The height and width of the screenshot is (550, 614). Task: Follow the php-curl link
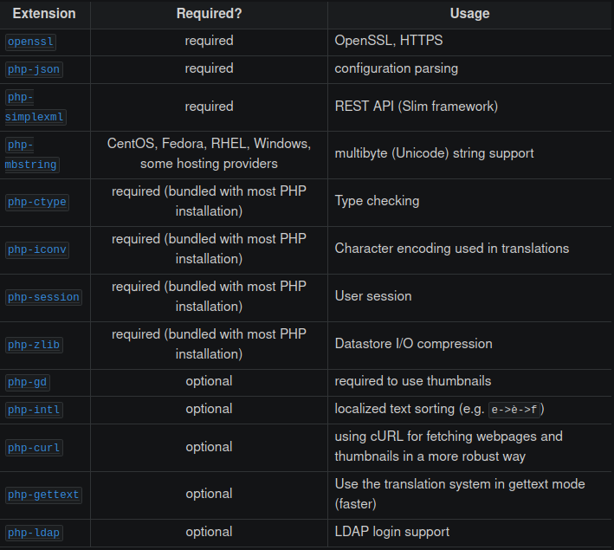pyautogui.click(x=35, y=448)
